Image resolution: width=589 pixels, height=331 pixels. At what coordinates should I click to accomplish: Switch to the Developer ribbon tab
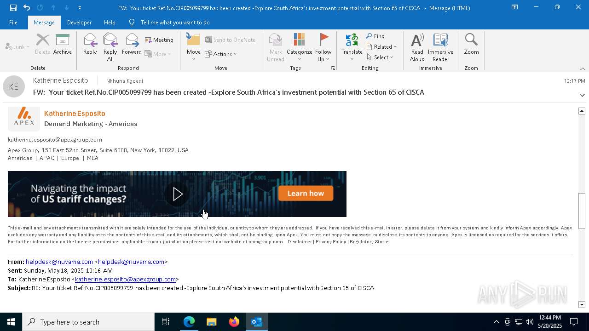click(x=79, y=22)
